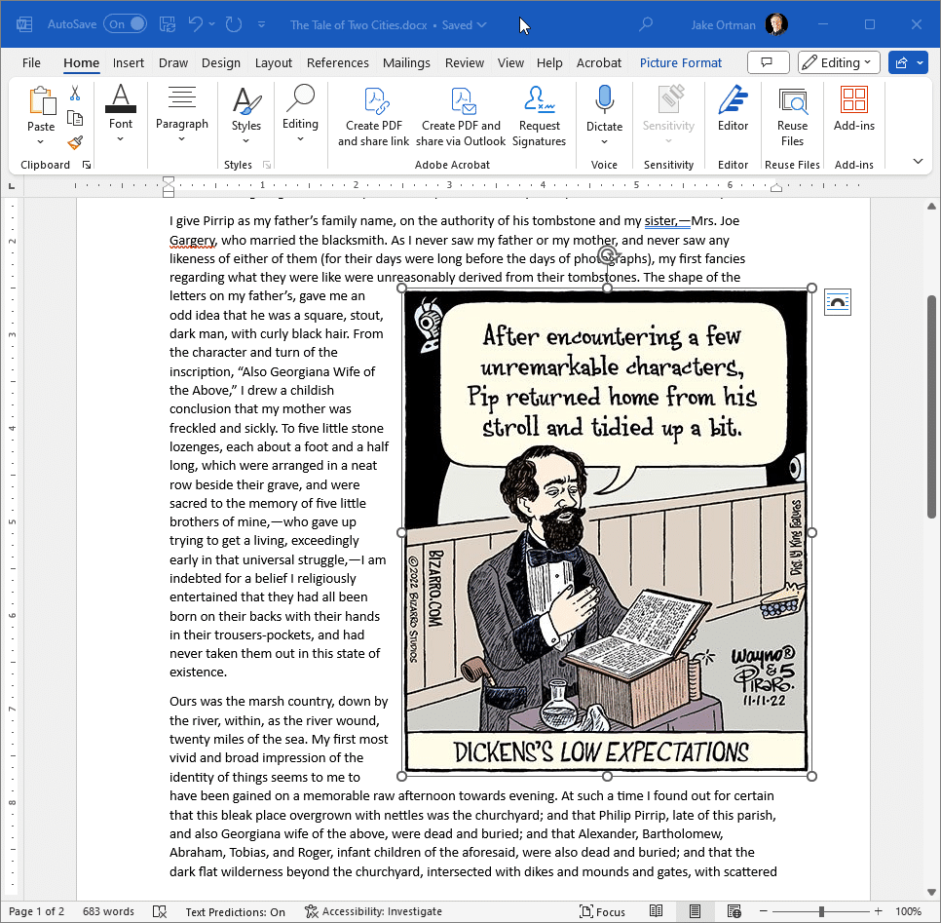
Task: Open the Styles gallery button
Action: pos(246,115)
